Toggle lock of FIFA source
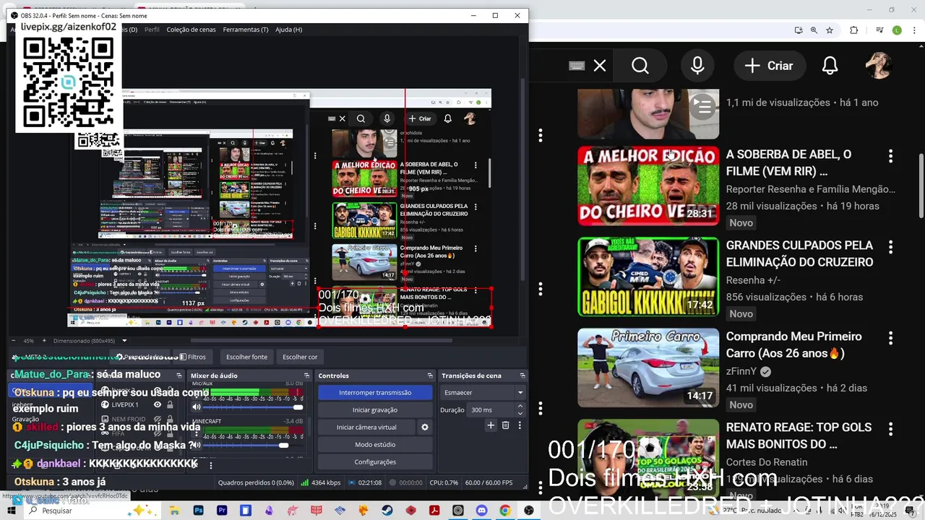The width and height of the screenshot is (925, 520). (170, 433)
